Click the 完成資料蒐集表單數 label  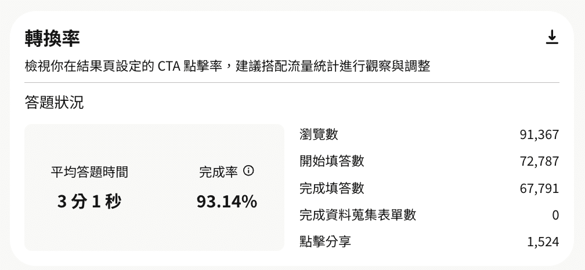358,215
